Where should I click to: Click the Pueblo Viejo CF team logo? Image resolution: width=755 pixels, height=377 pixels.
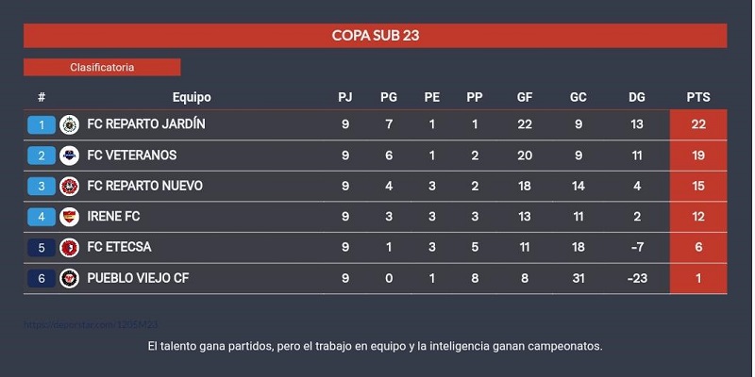[69, 278]
